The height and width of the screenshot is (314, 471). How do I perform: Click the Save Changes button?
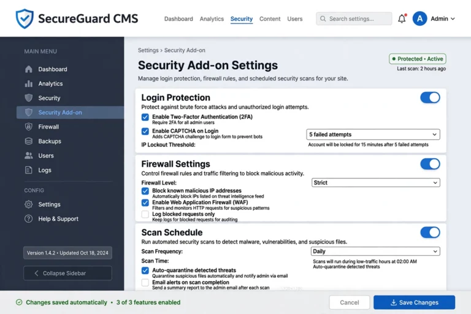(x=414, y=302)
